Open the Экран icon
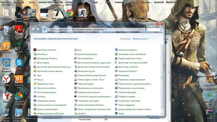This screenshot has height=122, width=217. tap(116, 114)
